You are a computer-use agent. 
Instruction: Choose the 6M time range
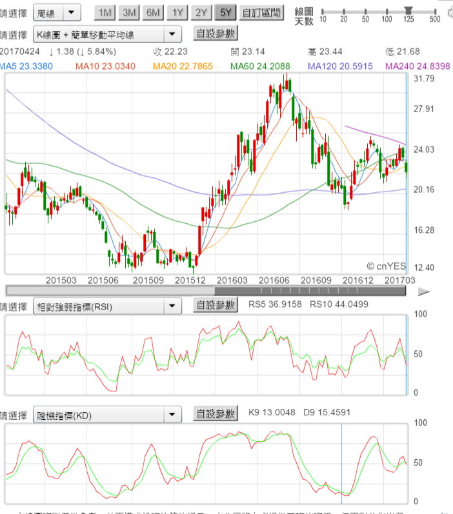(x=153, y=12)
